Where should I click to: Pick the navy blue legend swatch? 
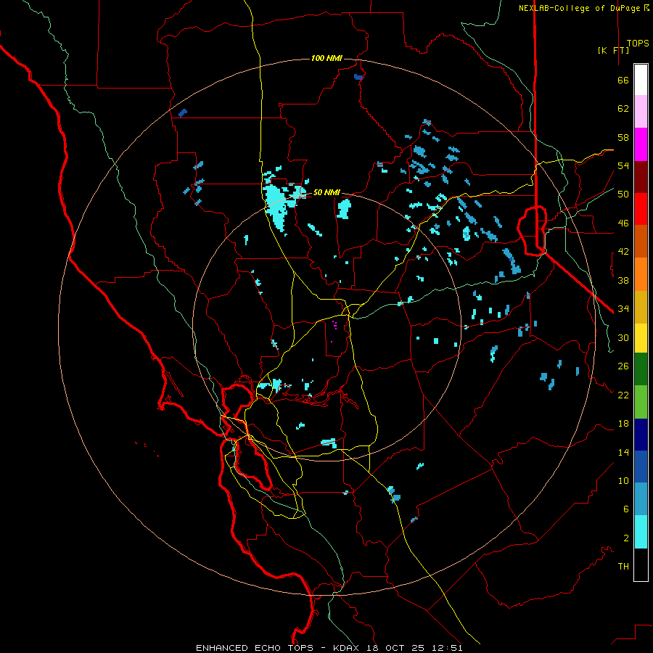pyautogui.click(x=641, y=435)
